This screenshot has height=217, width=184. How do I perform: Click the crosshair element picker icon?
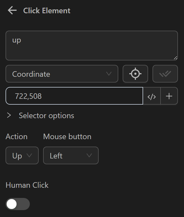pyautogui.click(x=135, y=74)
